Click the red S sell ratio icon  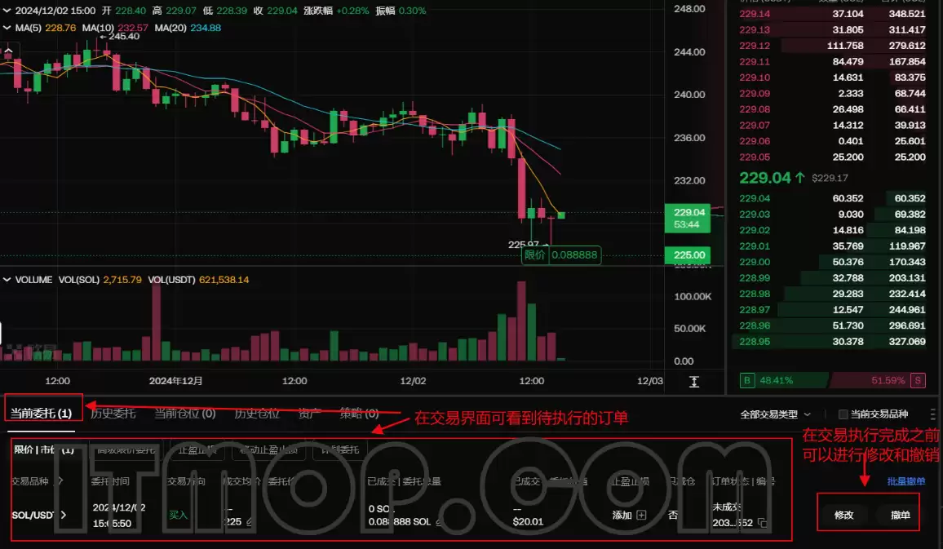tap(919, 380)
